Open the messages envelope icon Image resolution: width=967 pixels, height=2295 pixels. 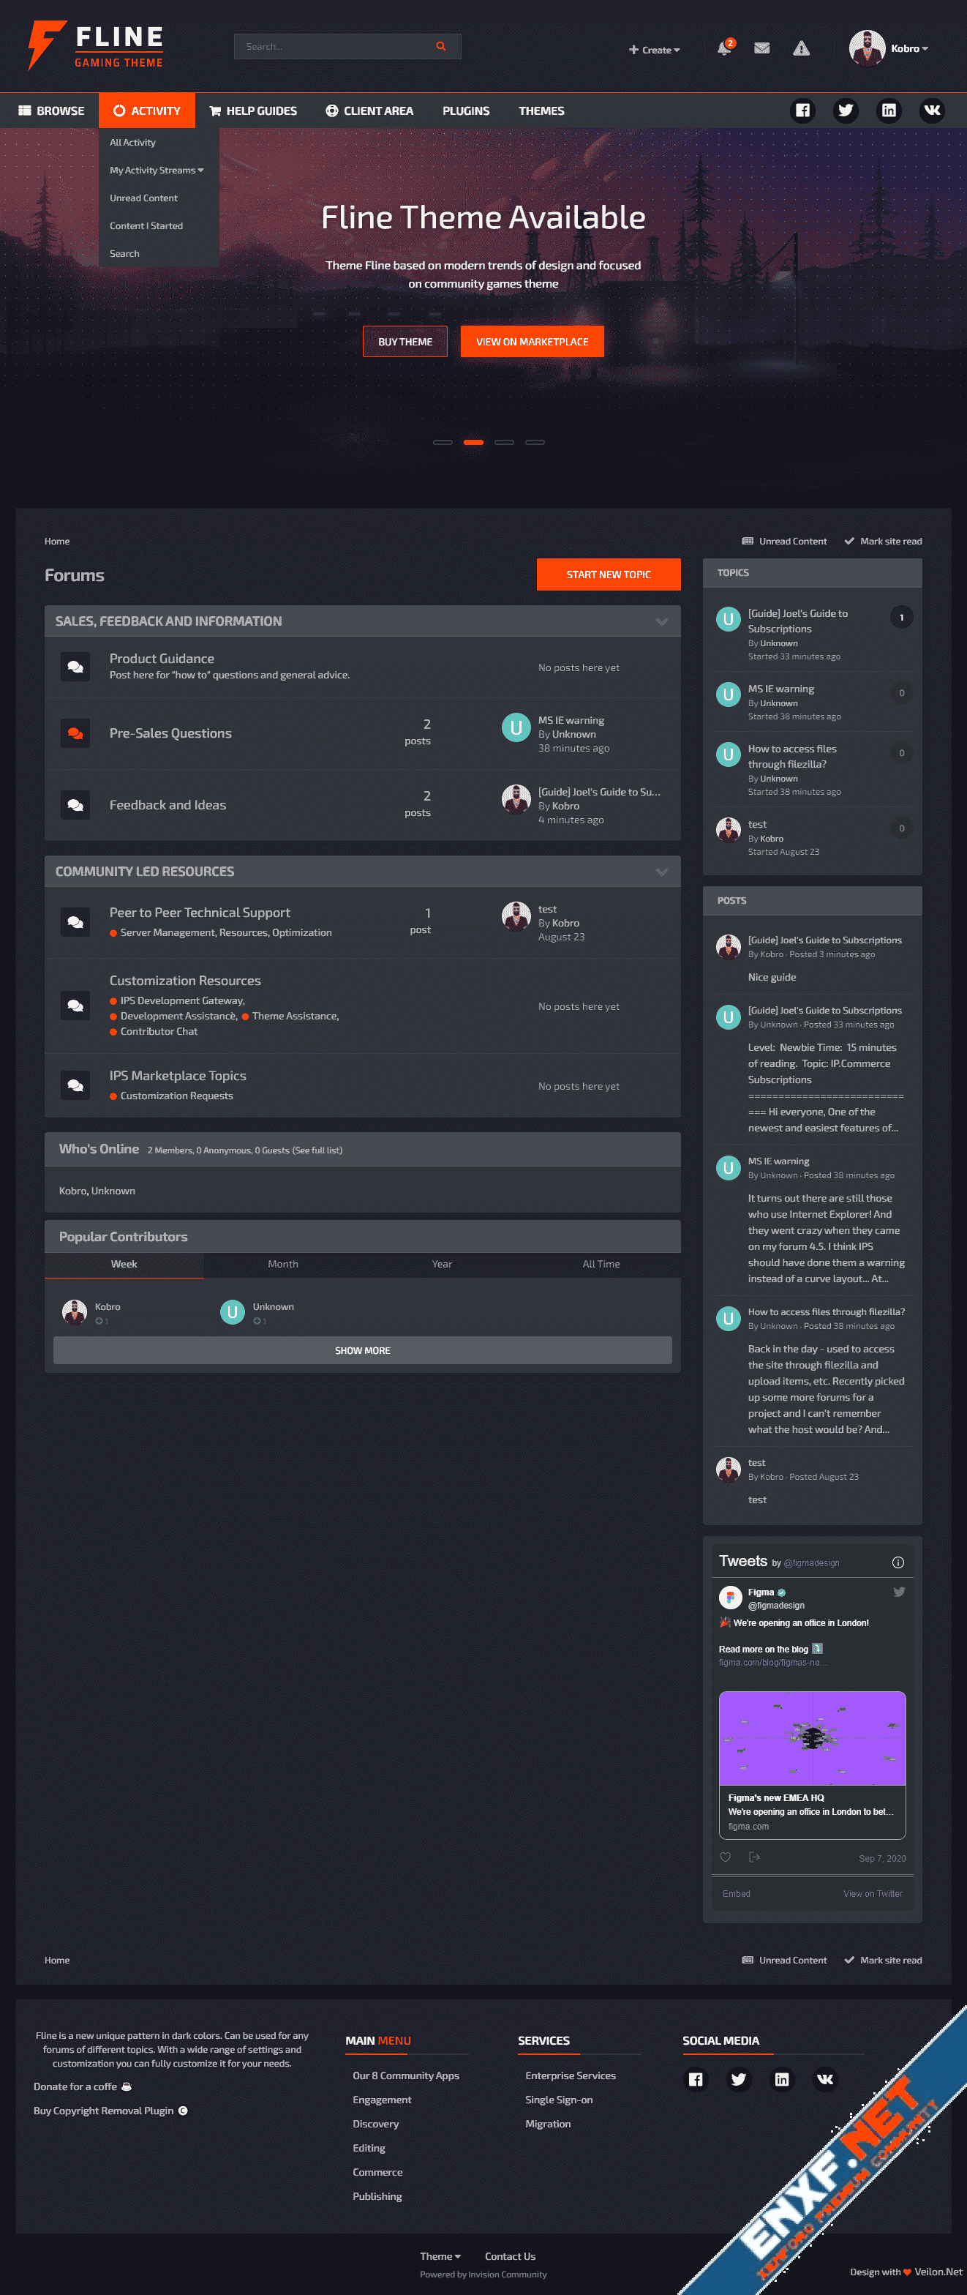click(x=762, y=48)
